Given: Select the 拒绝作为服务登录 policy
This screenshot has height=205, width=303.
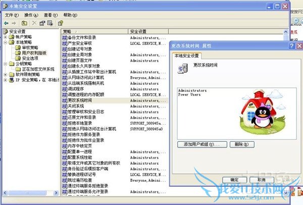Looking at the screenshot, I should 115,135.
